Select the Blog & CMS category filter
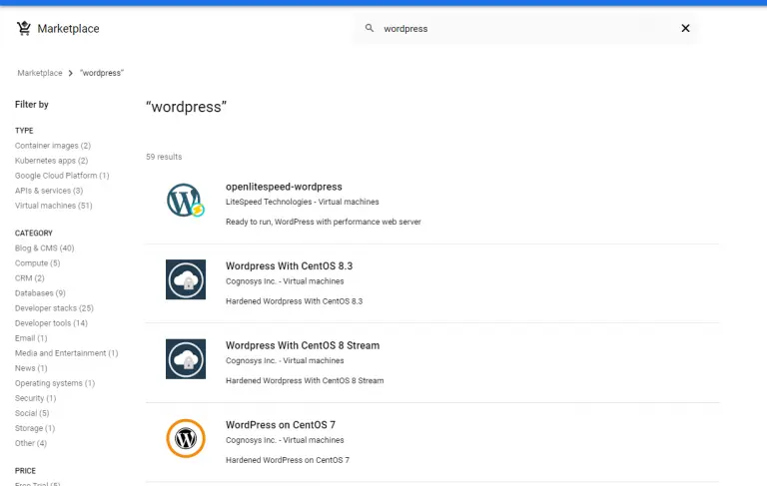 (45, 247)
